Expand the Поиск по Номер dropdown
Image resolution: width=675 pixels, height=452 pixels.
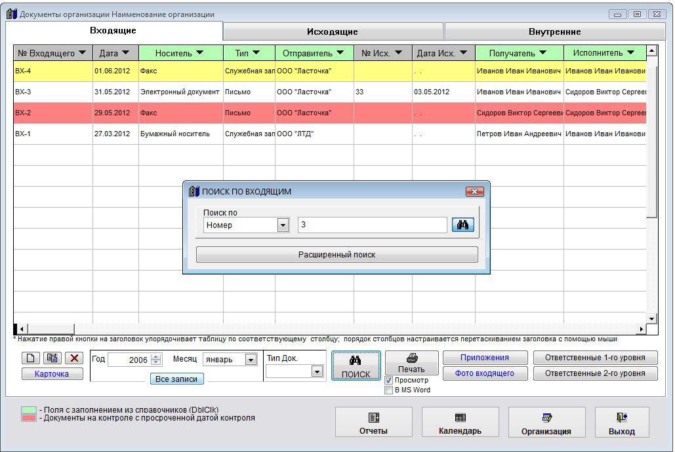pyautogui.click(x=283, y=225)
